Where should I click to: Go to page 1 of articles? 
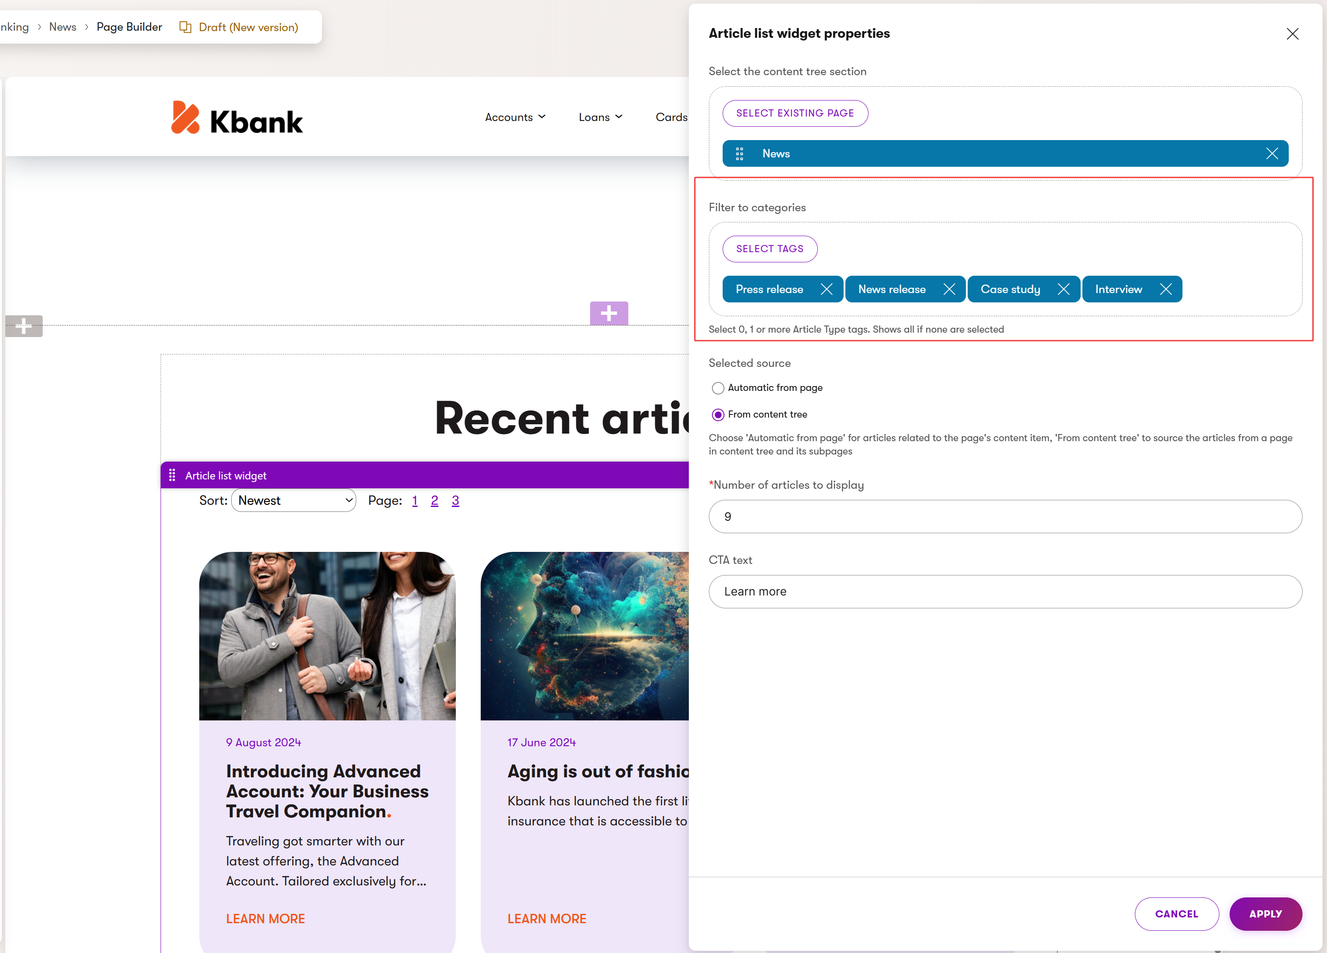415,501
